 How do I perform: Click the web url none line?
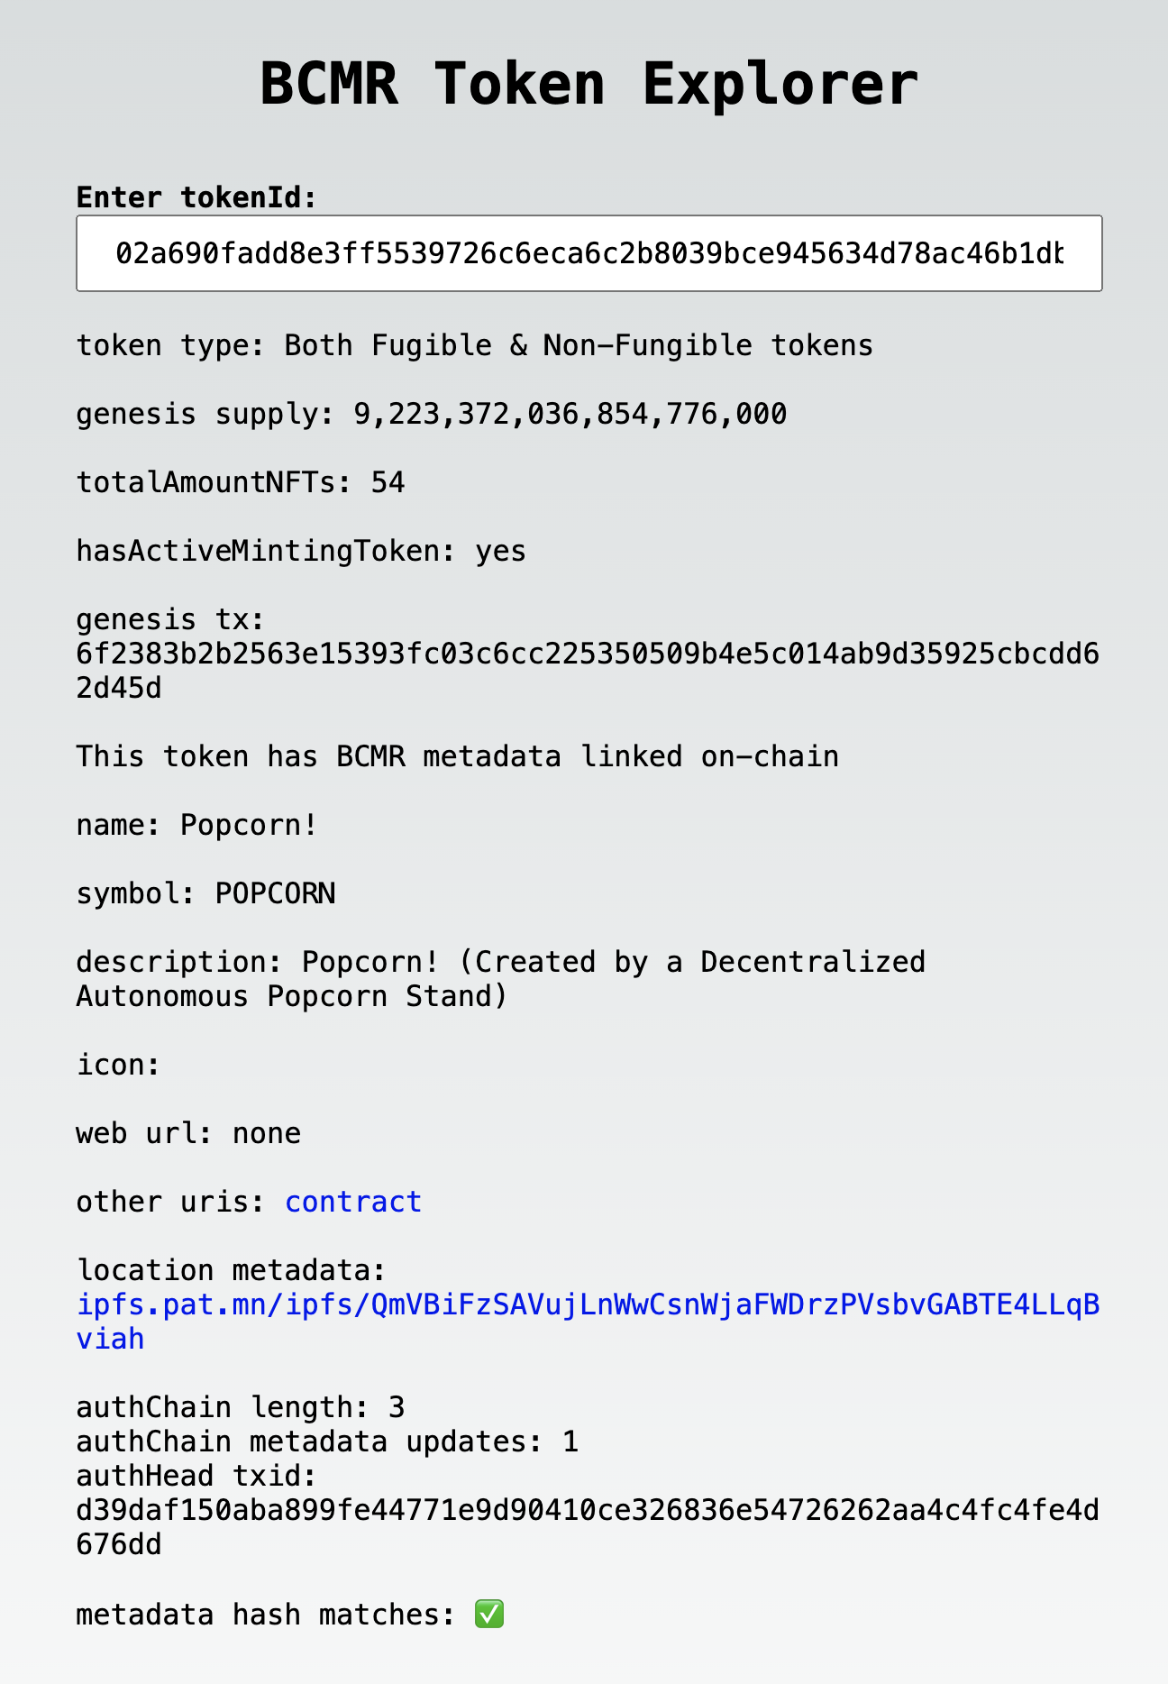[188, 1133]
